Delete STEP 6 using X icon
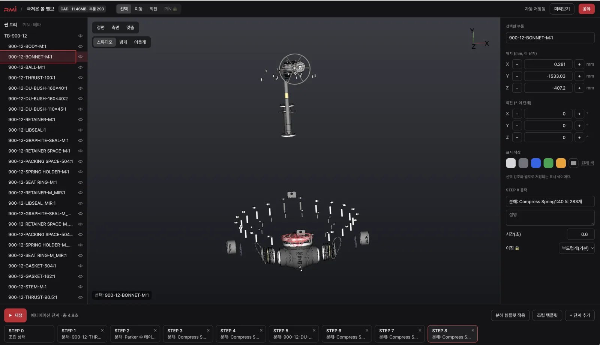 click(x=367, y=330)
